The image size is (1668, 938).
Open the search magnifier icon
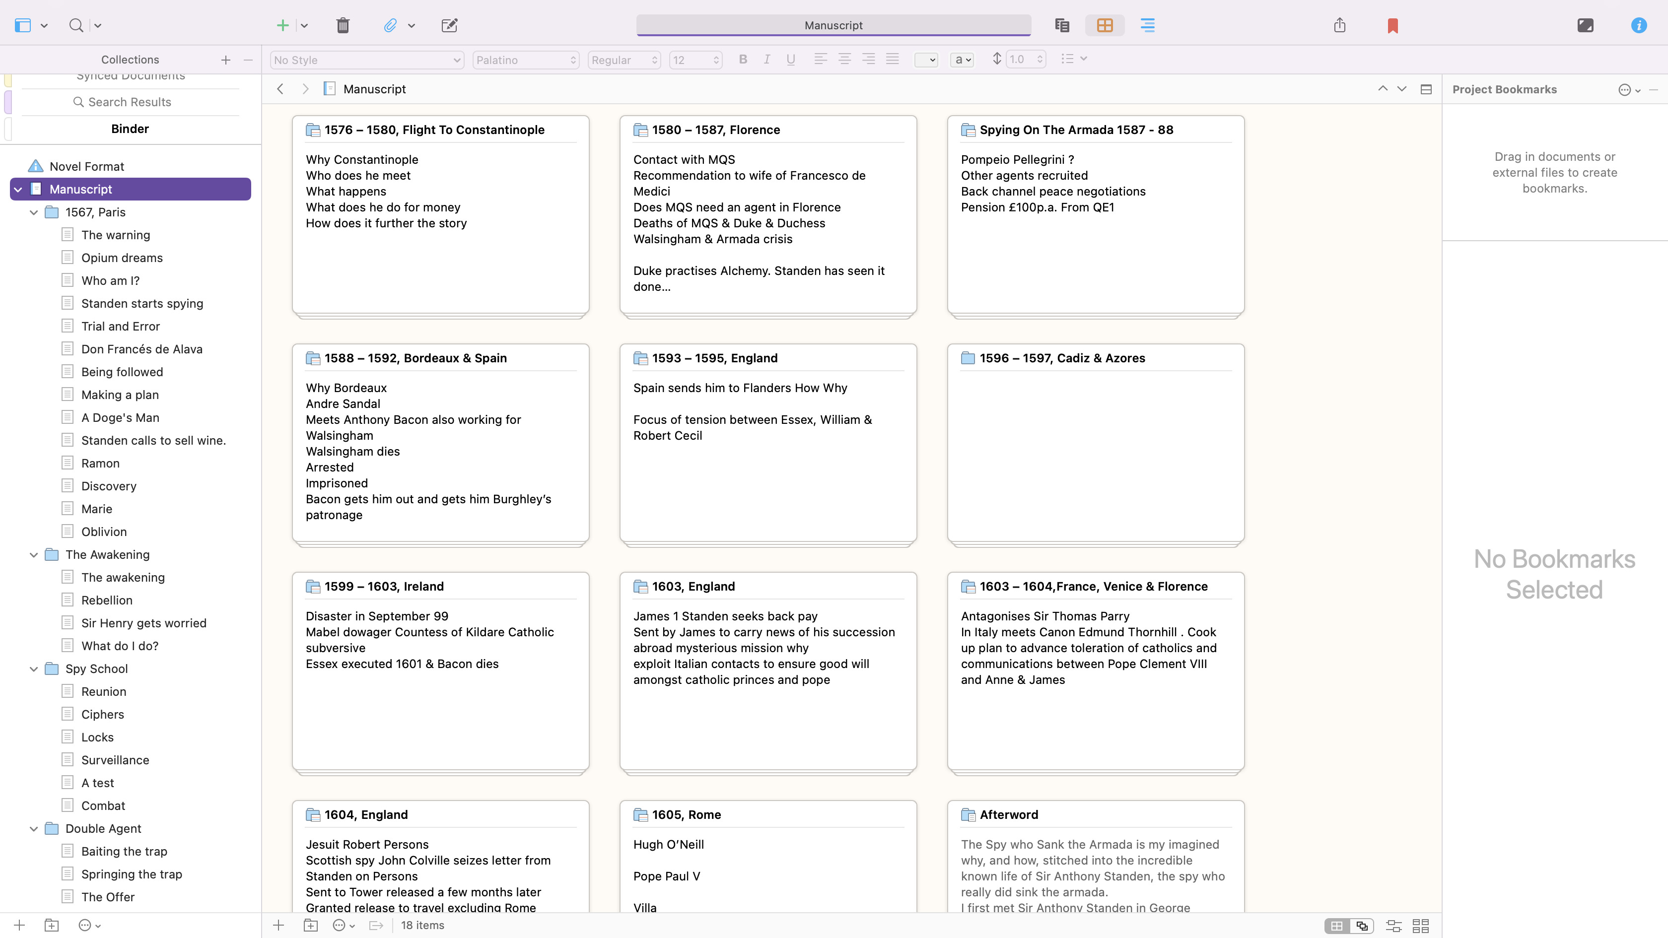coord(76,25)
